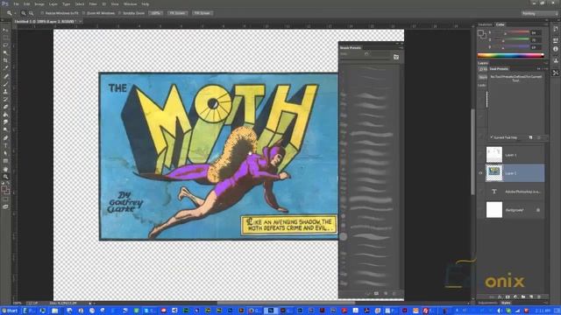Screen dimensions: 561x315
Task: Open the Layer menu
Action: [x=53, y=3]
